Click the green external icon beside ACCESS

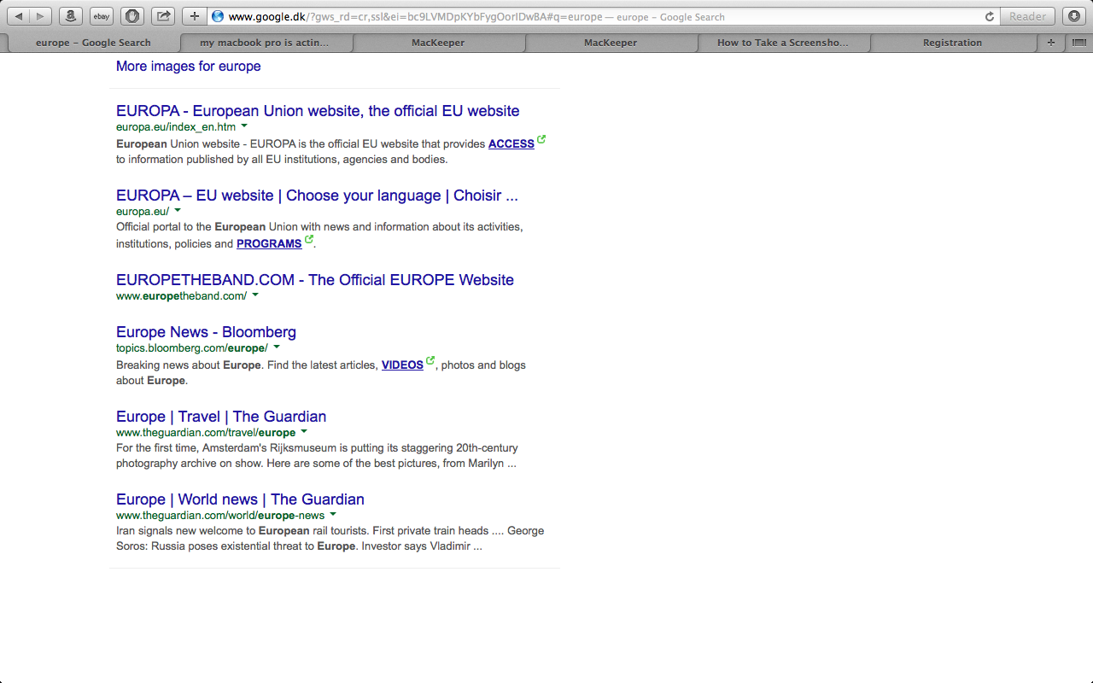pos(541,139)
